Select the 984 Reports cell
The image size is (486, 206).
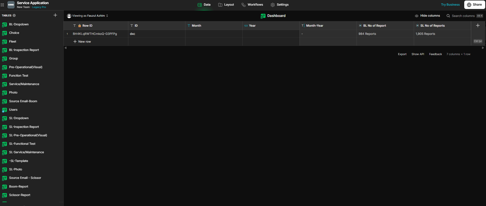point(385,34)
